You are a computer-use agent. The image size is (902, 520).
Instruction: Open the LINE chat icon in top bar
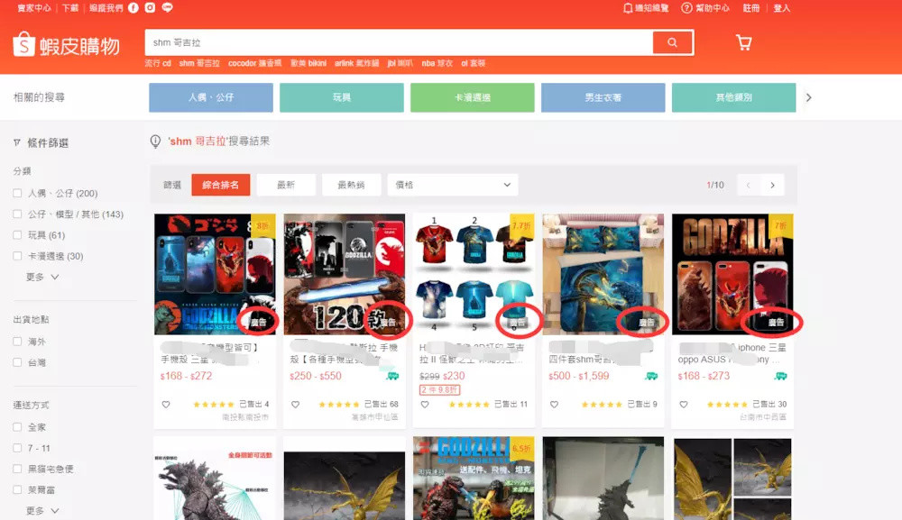coord(168,7)
